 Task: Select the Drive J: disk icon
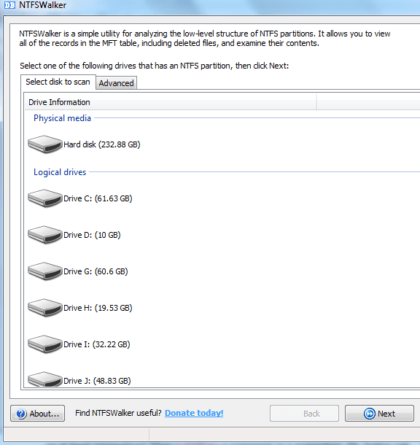(x=44, y=379)
